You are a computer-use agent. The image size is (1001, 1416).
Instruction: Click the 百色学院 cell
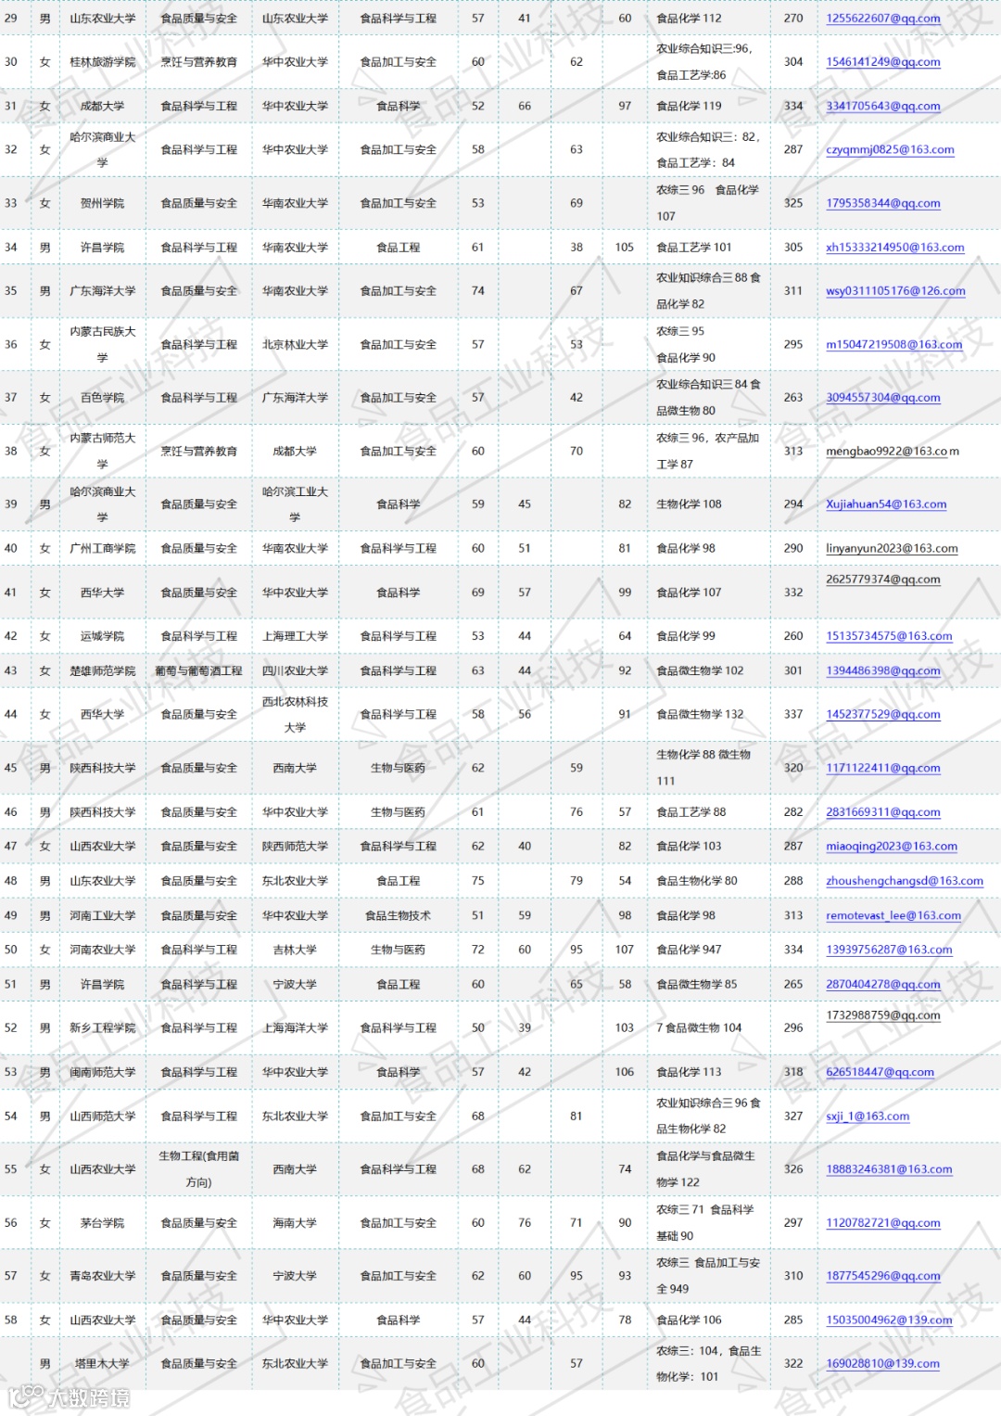(x=102, y=398)
